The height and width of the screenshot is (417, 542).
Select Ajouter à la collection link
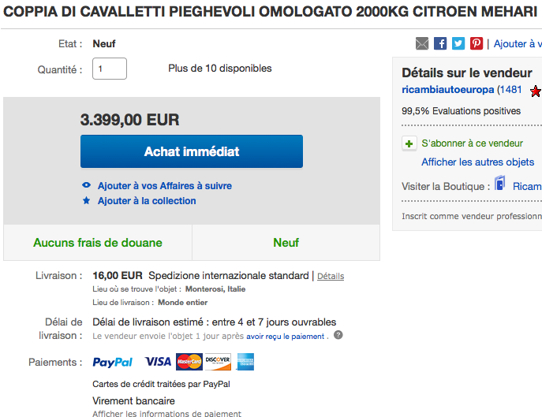pos(147,201)
